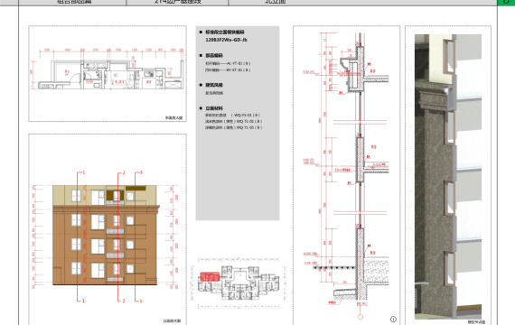The width and height of the screenshot is (515, 325).
Task: Open the 3D wall model rendering
Action: point(448,177)
